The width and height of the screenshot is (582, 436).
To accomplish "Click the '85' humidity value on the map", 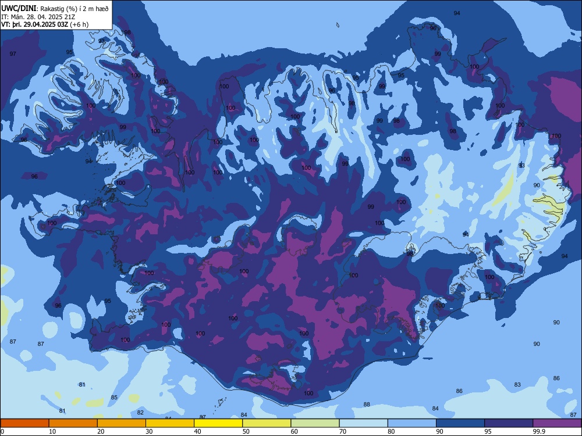I will pos(114,398).
